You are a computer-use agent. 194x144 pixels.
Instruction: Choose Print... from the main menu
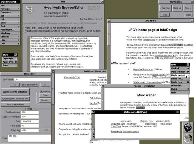point(10,26)
